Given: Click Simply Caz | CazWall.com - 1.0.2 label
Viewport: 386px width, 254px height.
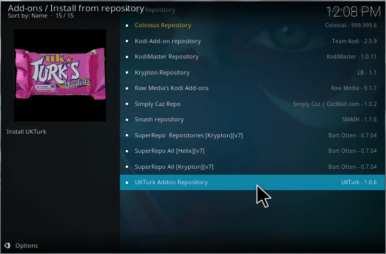Looking at the screenshot, I should click(335, 104).
